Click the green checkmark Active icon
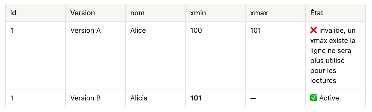Image resolution: width=372 pixels, height=112 pixels. [x=314, y=98]
